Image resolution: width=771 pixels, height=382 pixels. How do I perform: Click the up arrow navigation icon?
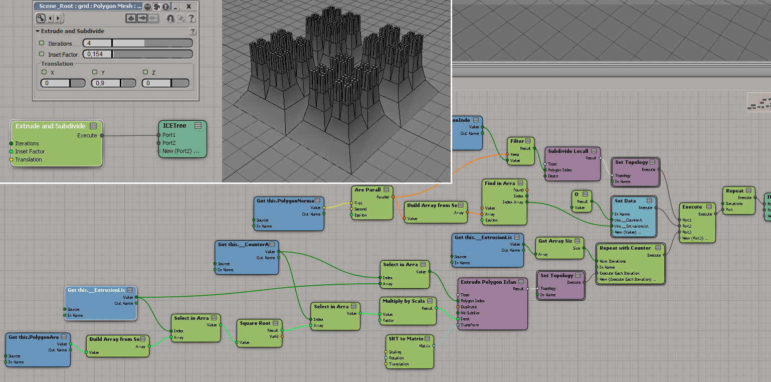click(x=131, y=19)
